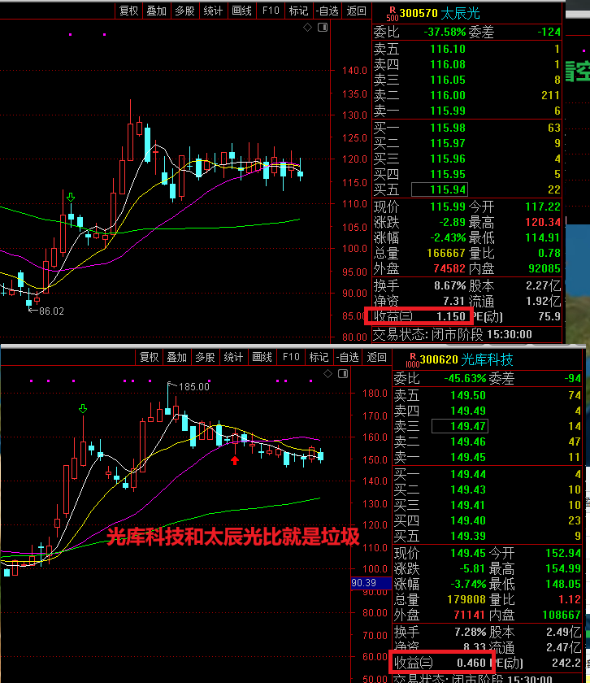This screenshot has width=590, height=683.
Task: Open F10 info for 光库科技
Action: (x=291, y=357)
